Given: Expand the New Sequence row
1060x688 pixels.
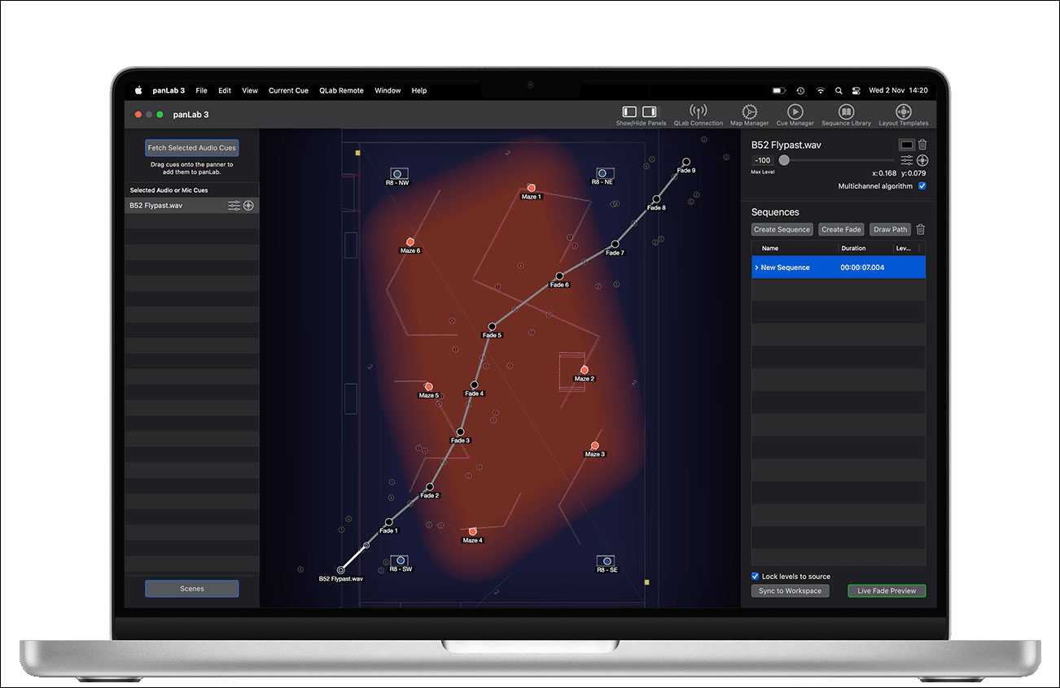Looking at the screenshot, I should click(x=759, y=267).
